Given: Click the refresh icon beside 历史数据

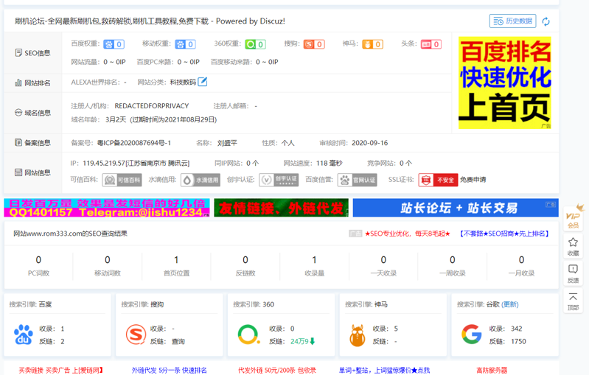Looking at the screenshot, I should (x=546, y=22).
